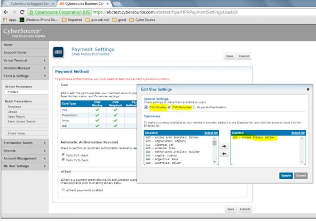Open the pubsub rnd bookmarks folder
The width and height of the screenshot is (316, 222).
click(97, 20)
